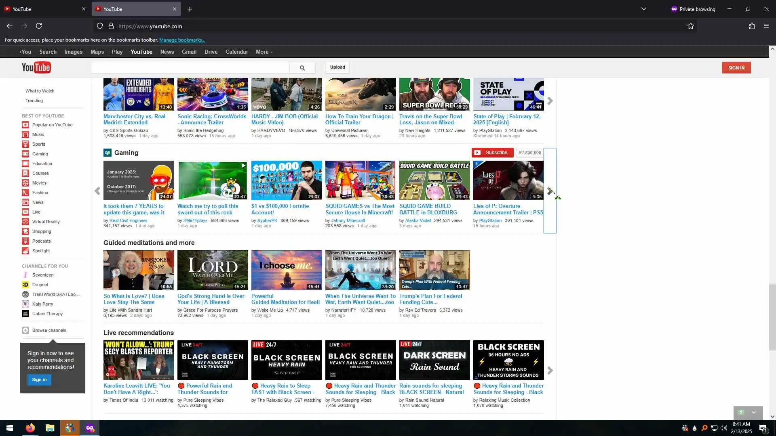The height and width of the screenshot is (436, 776).
Task: Open Gmail in the top navigation bar
Action: point(189,52)
